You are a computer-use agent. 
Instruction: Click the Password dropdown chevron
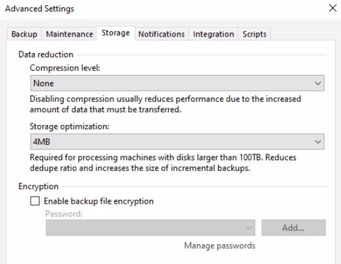(249, 228)
